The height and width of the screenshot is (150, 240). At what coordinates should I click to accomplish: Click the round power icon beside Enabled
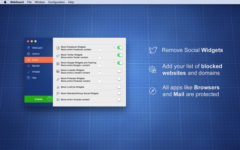pos(49,99)
